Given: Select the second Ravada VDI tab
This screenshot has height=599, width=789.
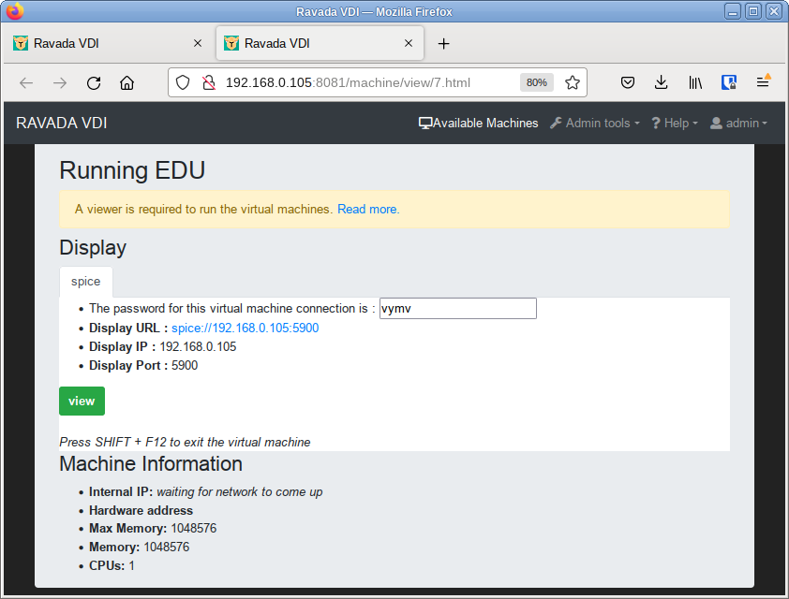Looking at the screenshot, I should tap(320, 44).
